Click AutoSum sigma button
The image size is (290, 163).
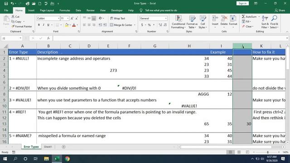tap(249, 17)
